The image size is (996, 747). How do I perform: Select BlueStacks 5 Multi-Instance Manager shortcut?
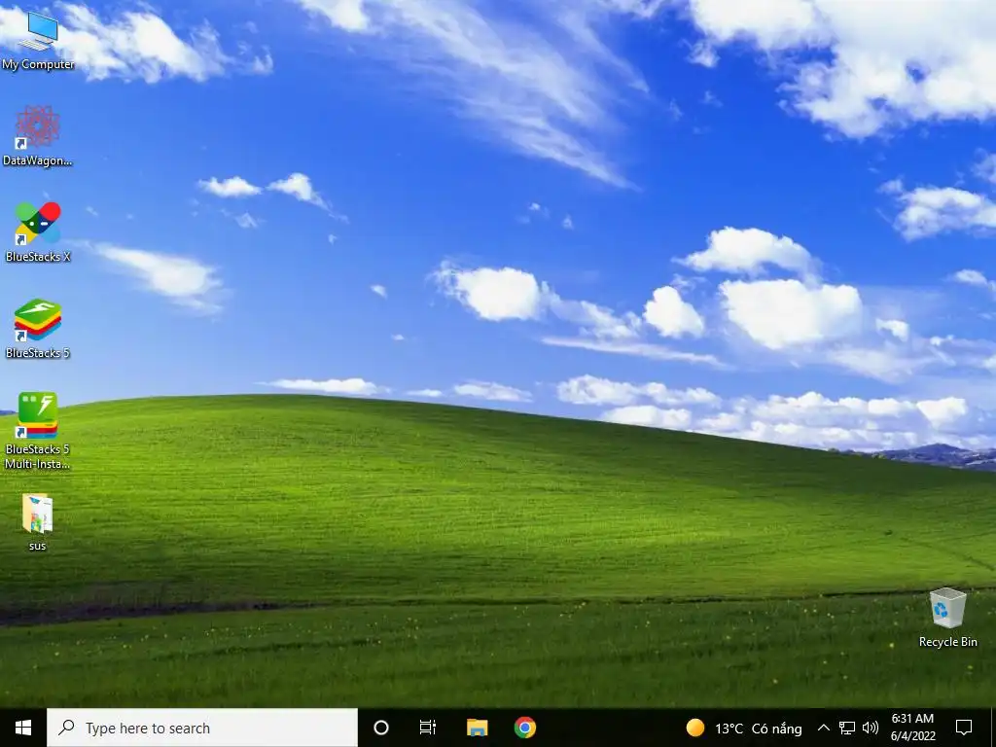(38, 431)
